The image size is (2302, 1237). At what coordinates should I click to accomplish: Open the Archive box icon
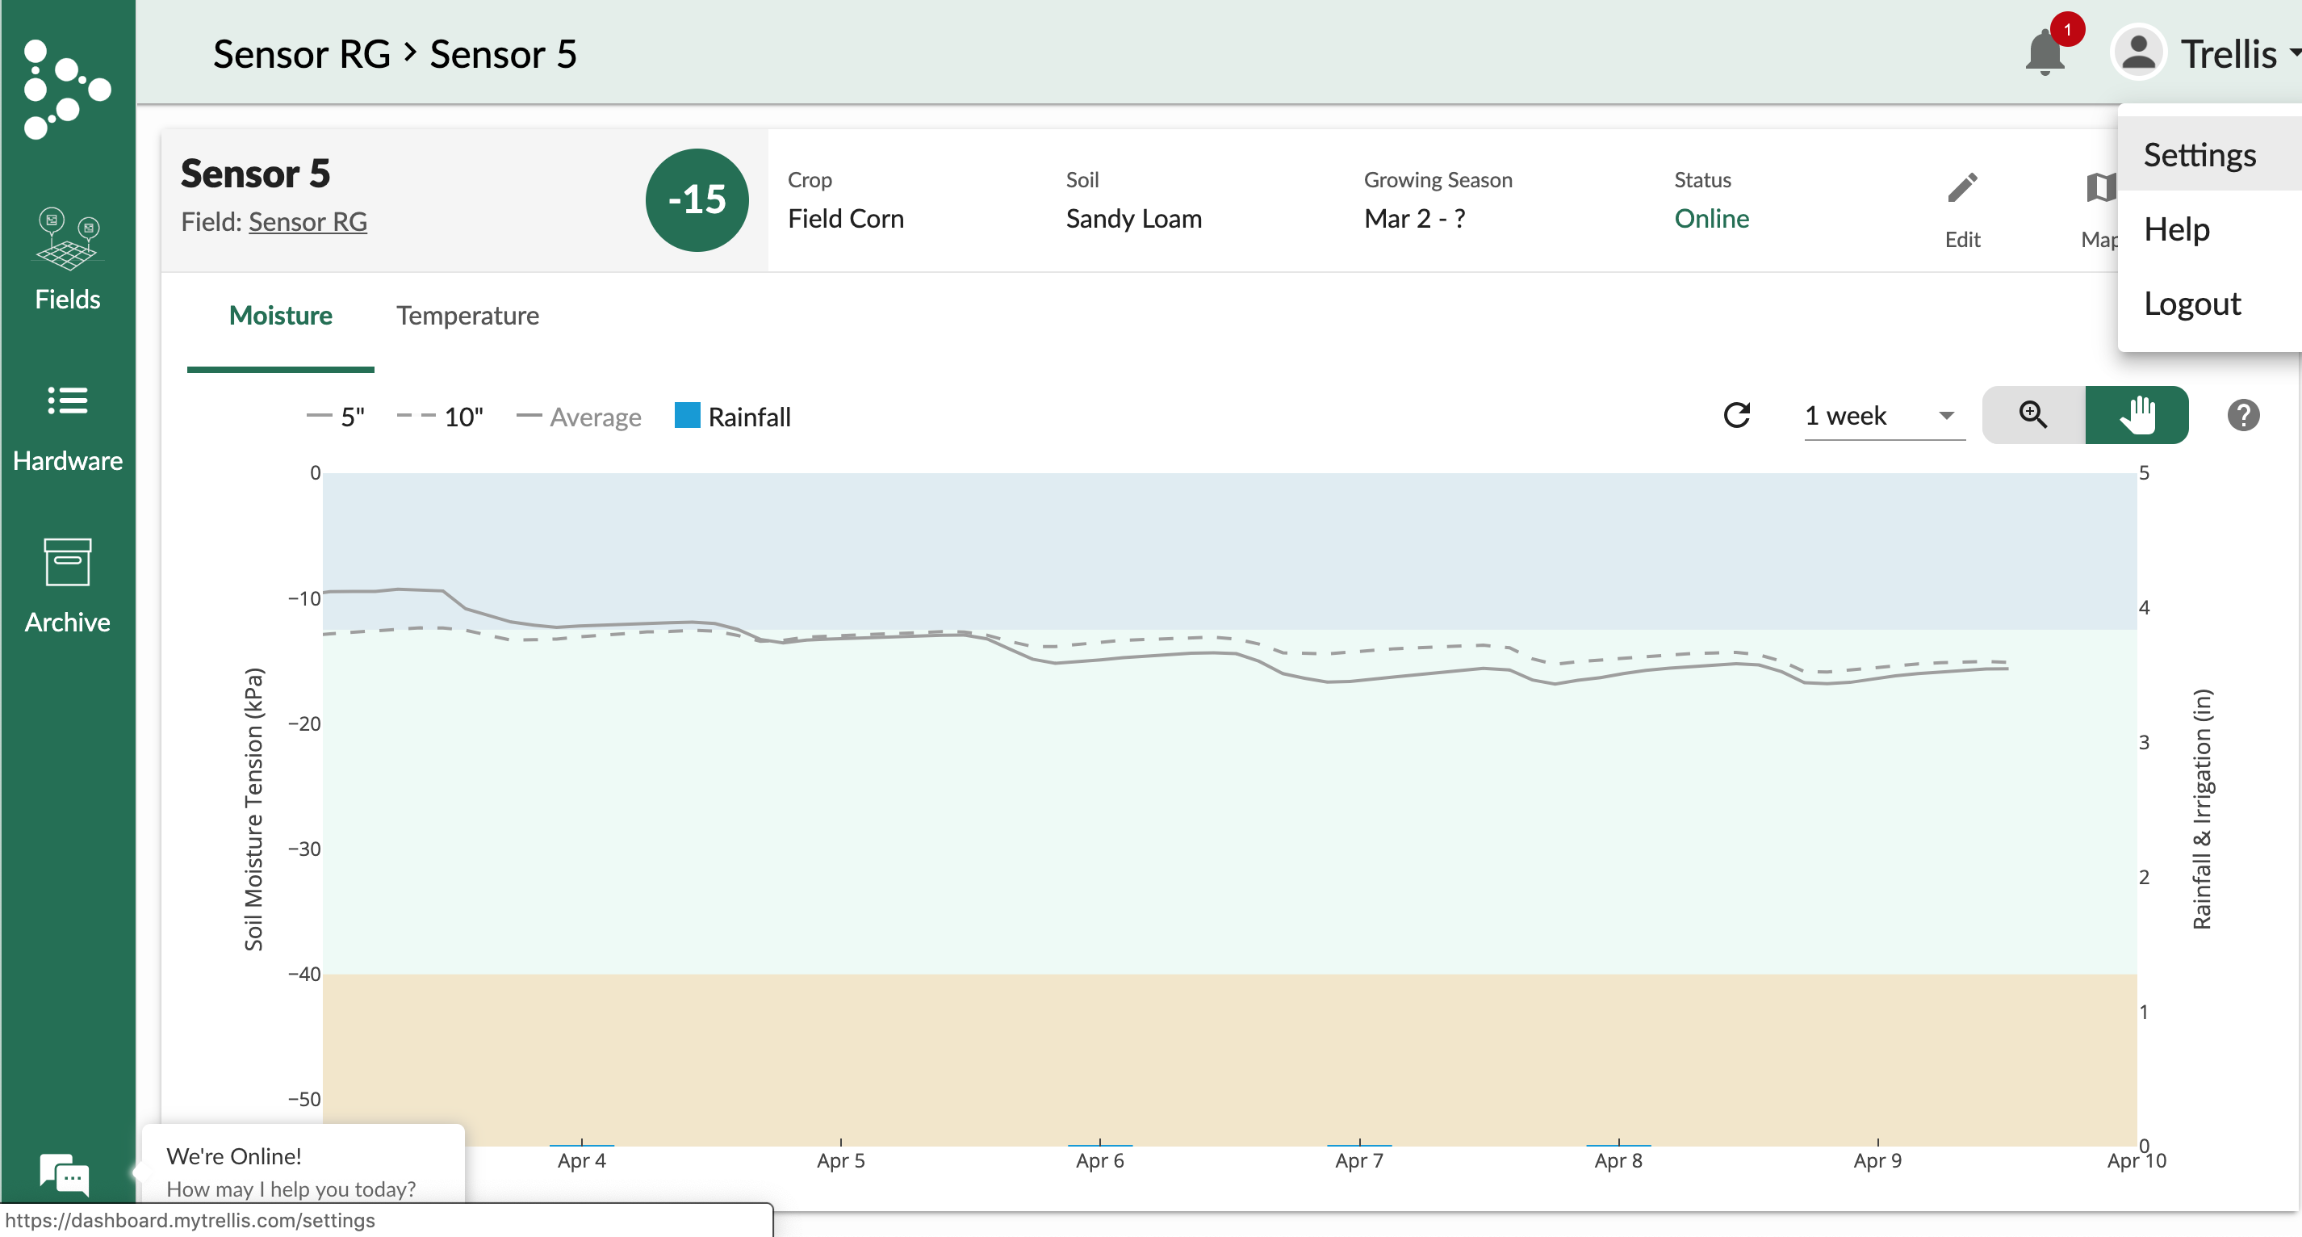point(67,562)
